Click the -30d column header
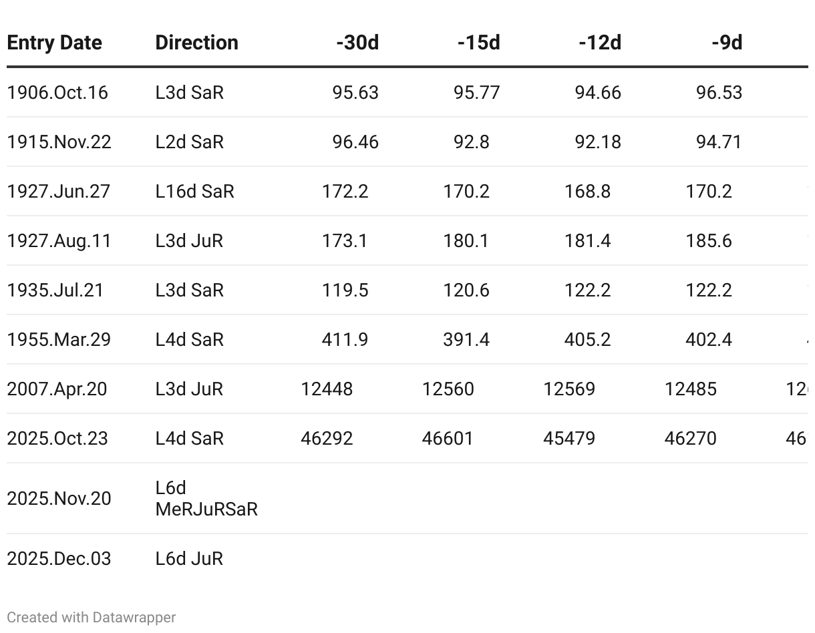815x633 pixels. (x=357, y=43)
